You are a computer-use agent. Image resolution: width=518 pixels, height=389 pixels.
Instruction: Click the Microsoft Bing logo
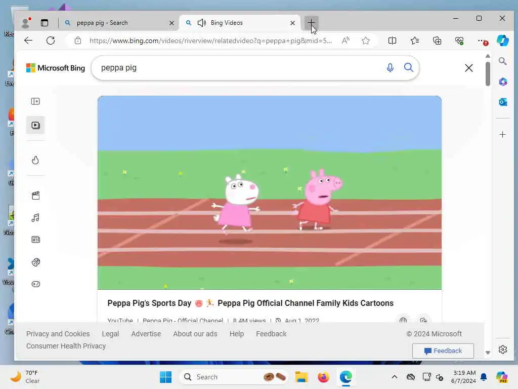click(56, 68)
